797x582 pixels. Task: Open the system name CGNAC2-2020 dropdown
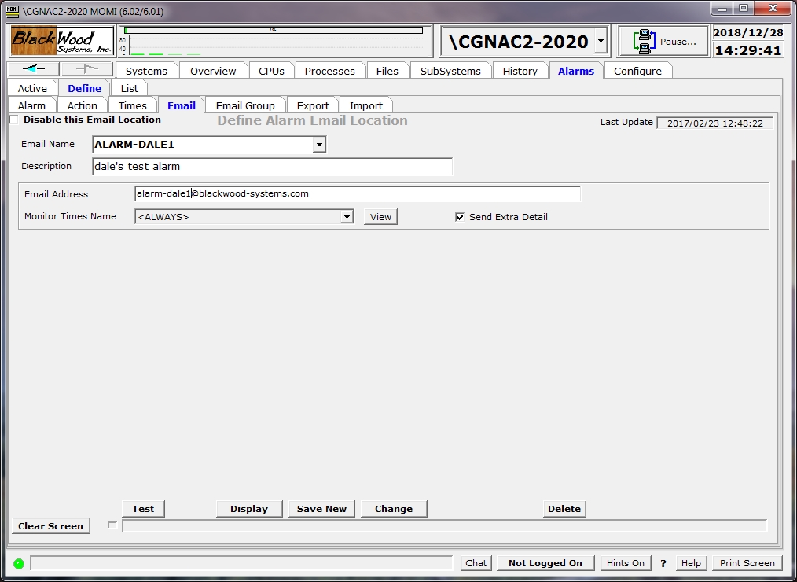pos(601,41)
